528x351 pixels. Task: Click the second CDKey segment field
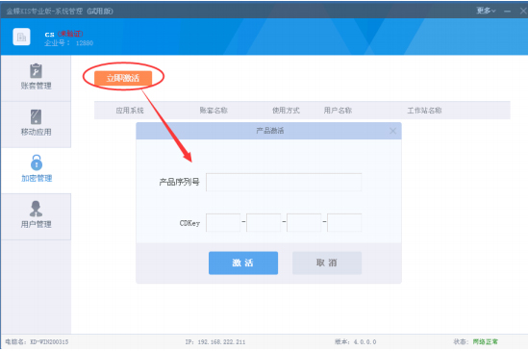264,222
